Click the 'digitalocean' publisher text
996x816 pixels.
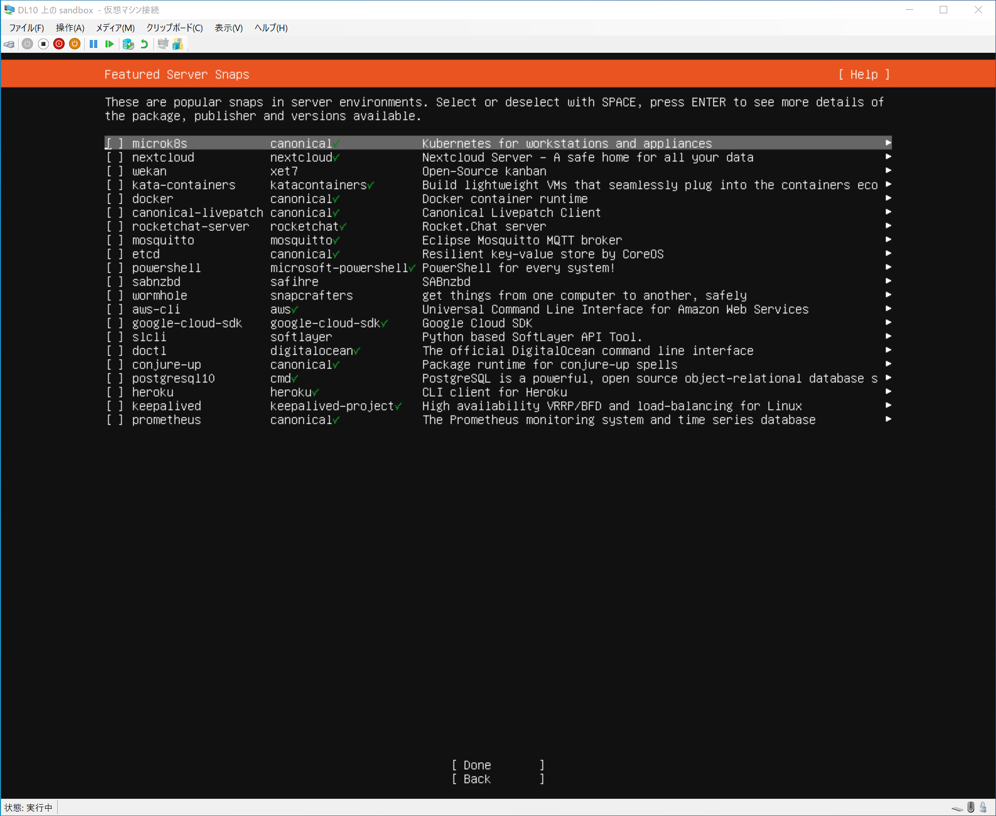point(312,351)
